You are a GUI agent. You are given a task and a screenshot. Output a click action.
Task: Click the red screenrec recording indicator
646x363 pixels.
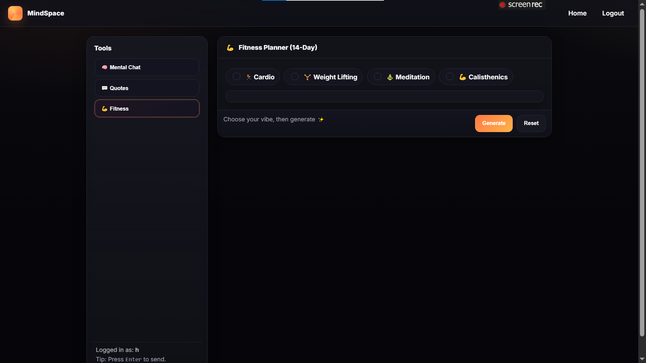503,5
